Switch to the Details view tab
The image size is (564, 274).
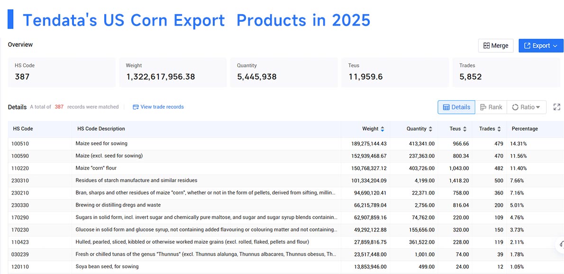[456, 107]
